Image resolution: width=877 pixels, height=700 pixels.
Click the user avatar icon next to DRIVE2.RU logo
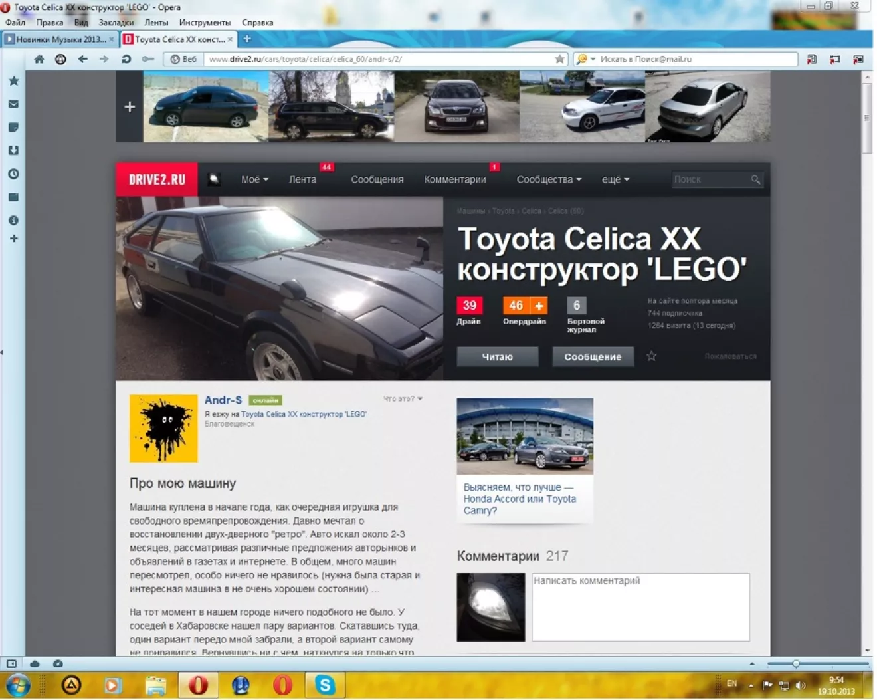214,179
